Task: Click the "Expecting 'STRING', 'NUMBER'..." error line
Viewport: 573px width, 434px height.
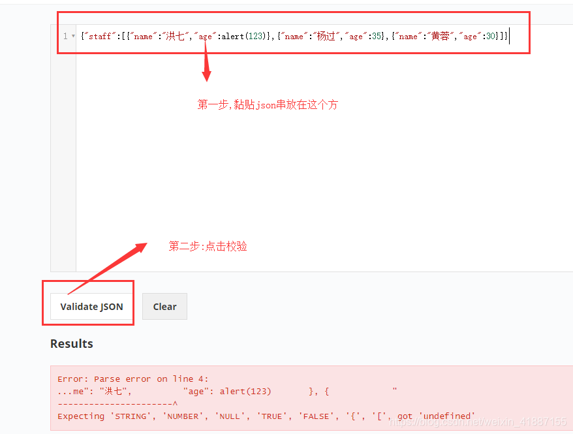Action: (x=266, y=416)
